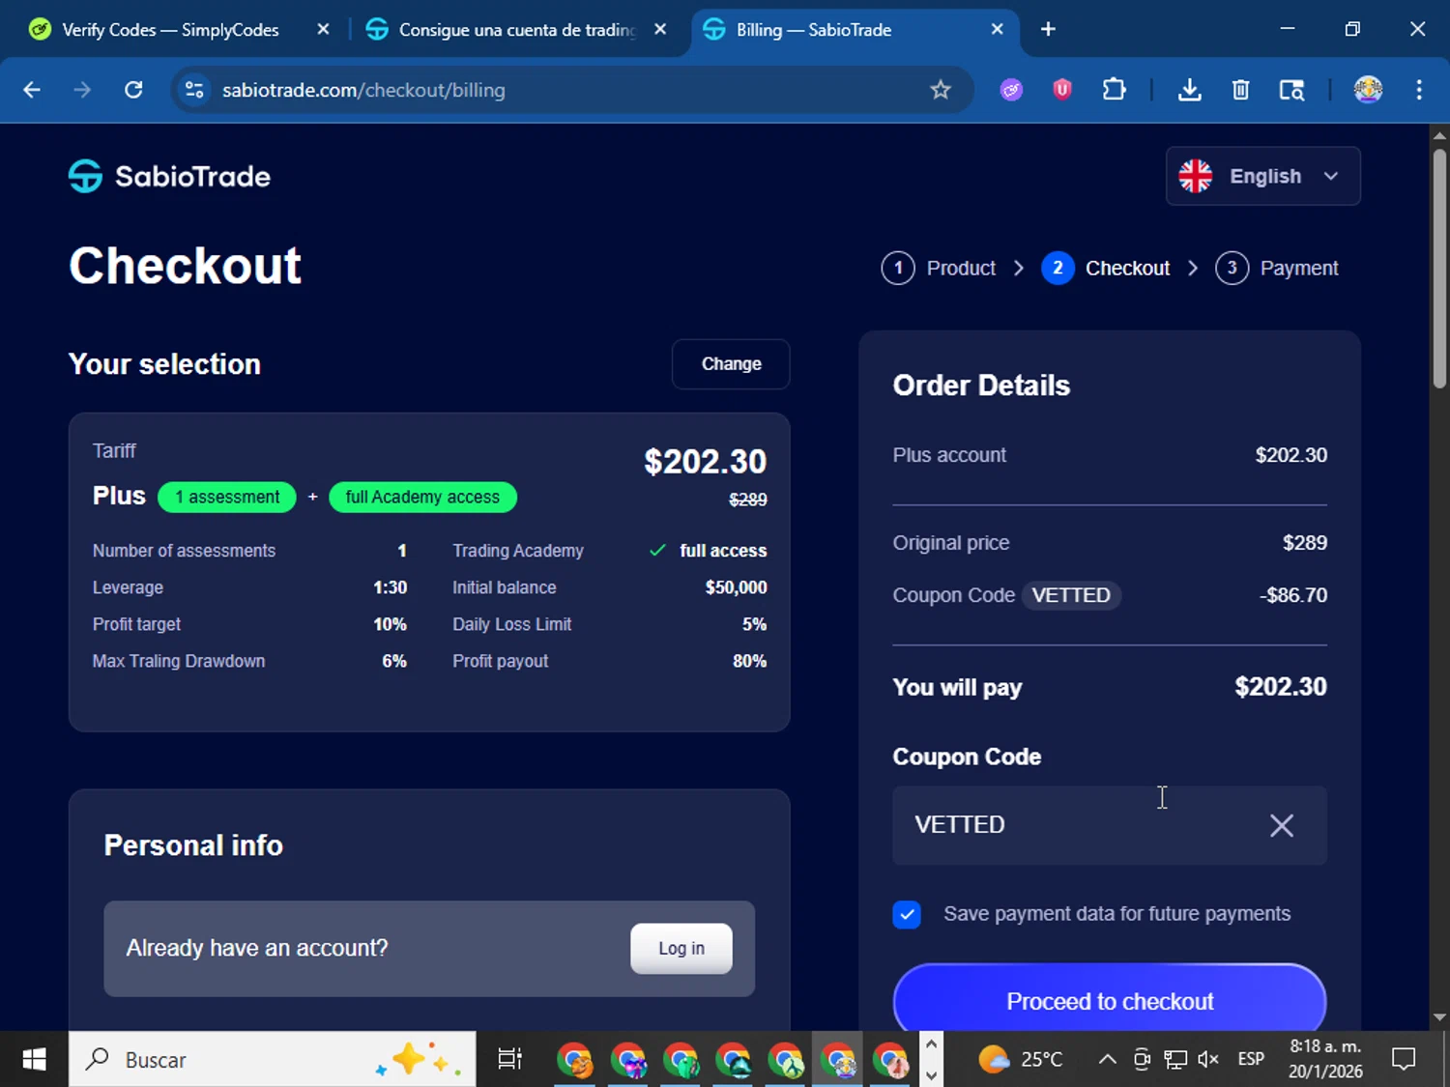This screenshot has height=1087, width=1450.
Task: Bookmark this page with the star icon
Action: 940,90
